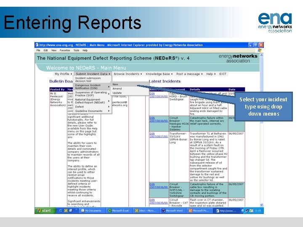Select Amend in the DIN submenu
Viewport: 303px width, 227px height.
(x=130, y=89)
